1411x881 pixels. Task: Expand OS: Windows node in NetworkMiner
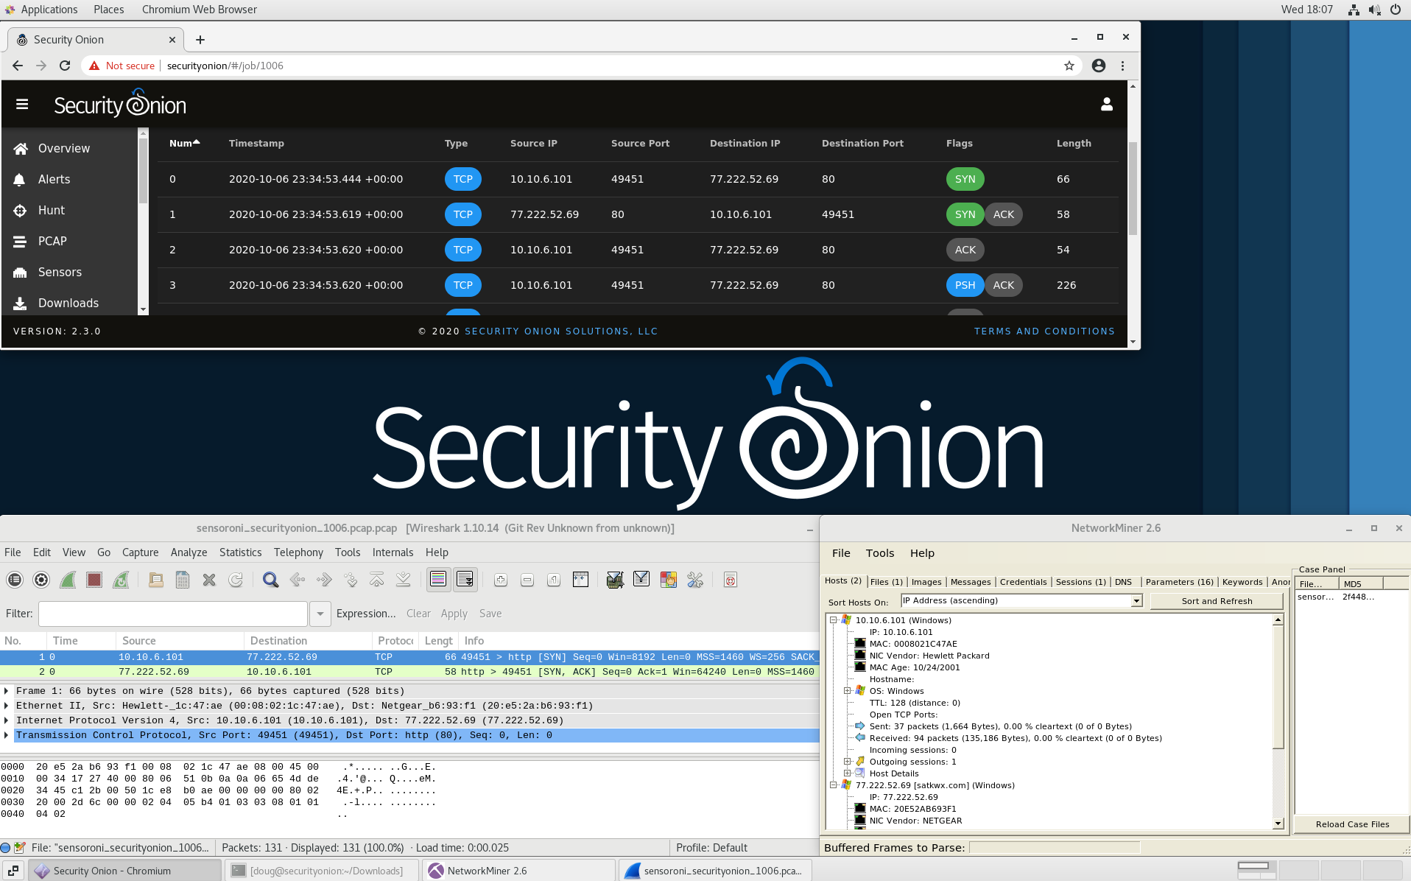pos(847,691)
